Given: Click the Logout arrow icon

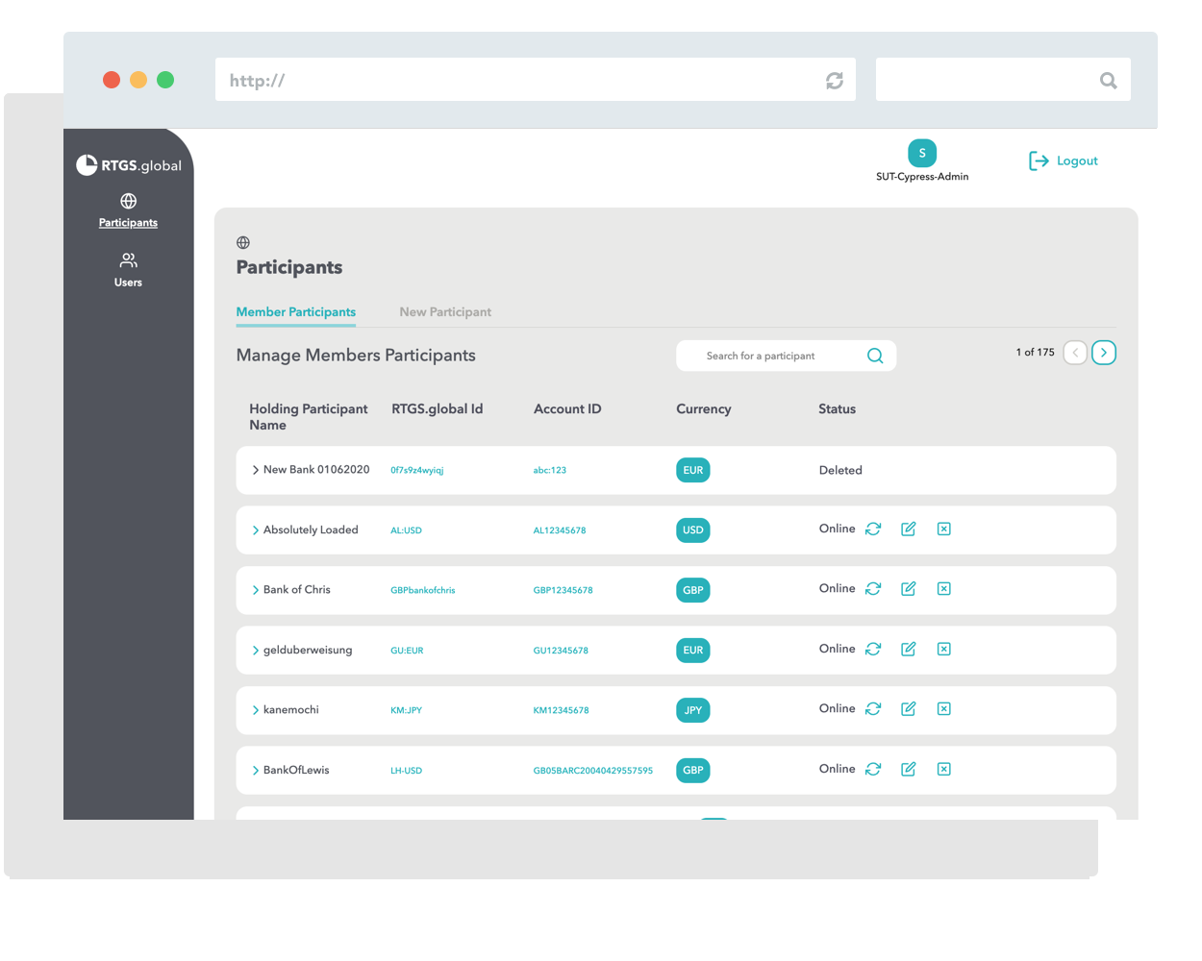Looking at the screenshot, I should [x=1039, y=160].
